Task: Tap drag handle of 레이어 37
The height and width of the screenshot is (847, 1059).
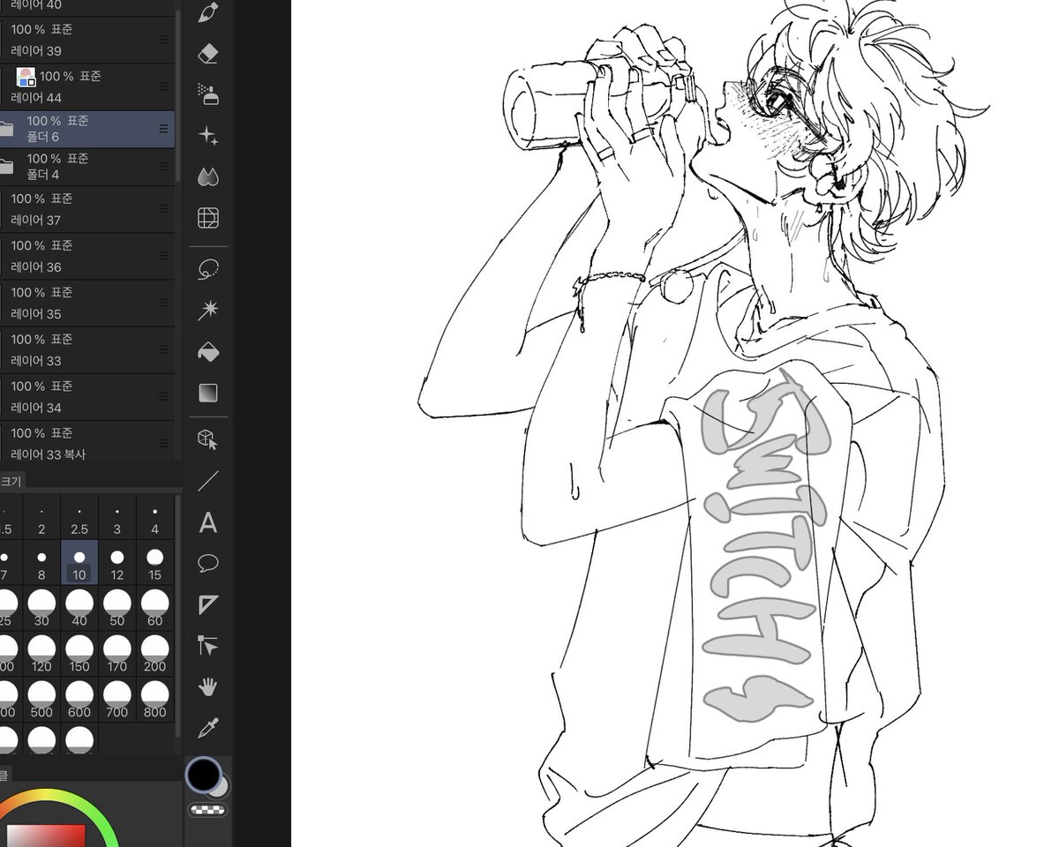Action: 163,209
